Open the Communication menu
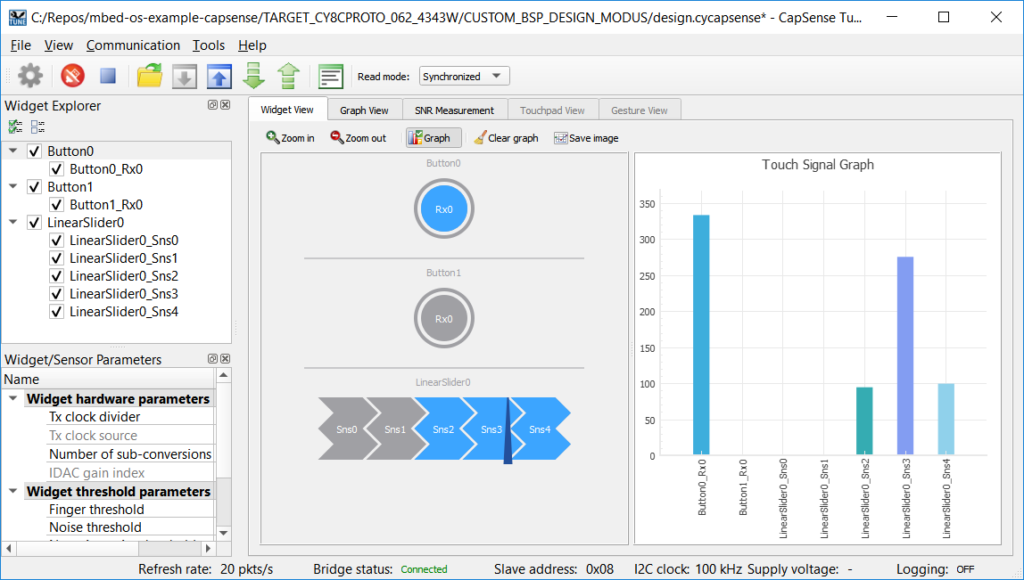1024x580 pixels. tap(133, 45)
